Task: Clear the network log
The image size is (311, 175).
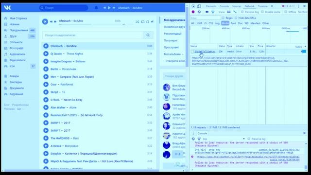Action: [199, 12]
